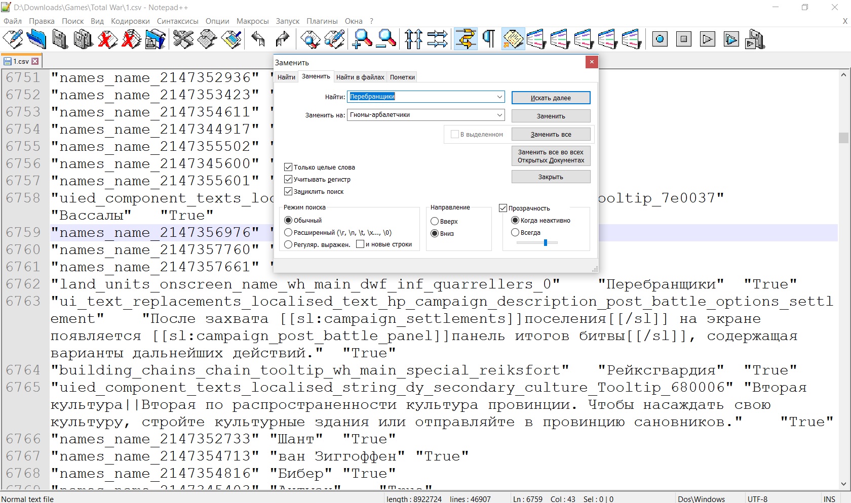Close the Заменить dialog with red X
This screenshot has height=503, width=851.
591,62
